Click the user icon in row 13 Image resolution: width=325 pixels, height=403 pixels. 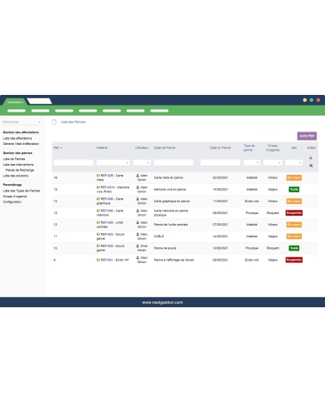137,211
